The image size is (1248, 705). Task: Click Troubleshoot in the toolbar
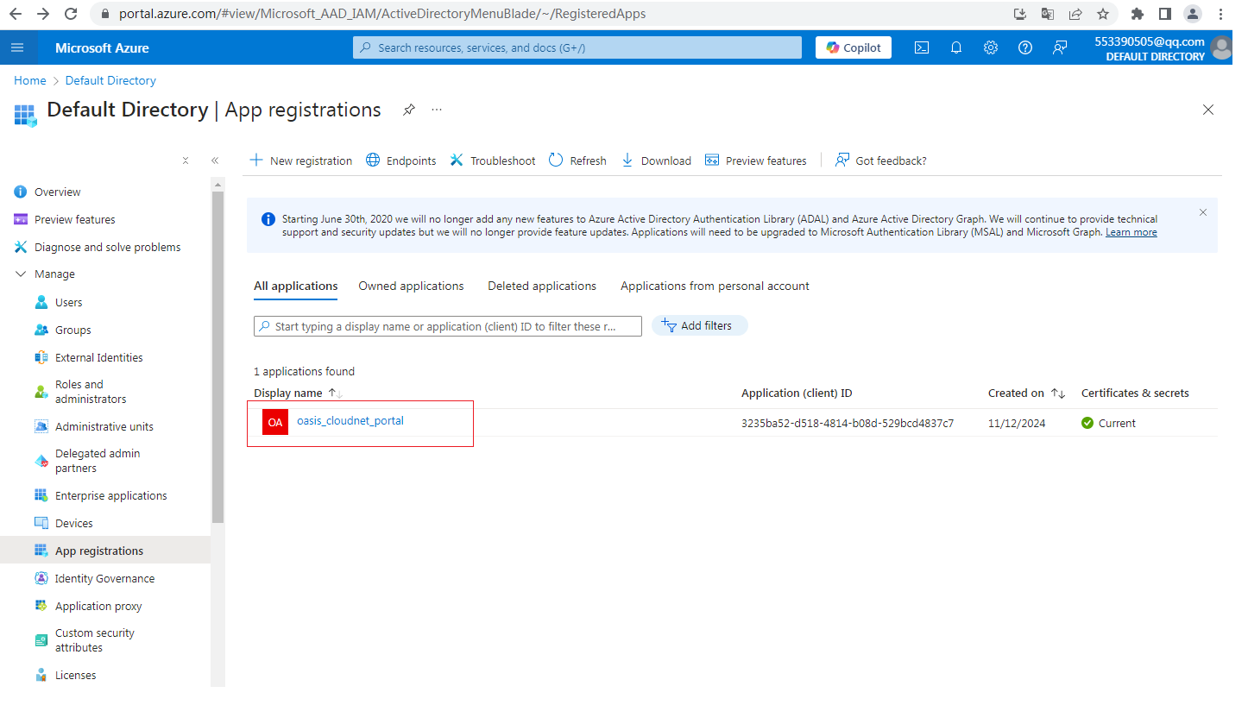(493, 161)
